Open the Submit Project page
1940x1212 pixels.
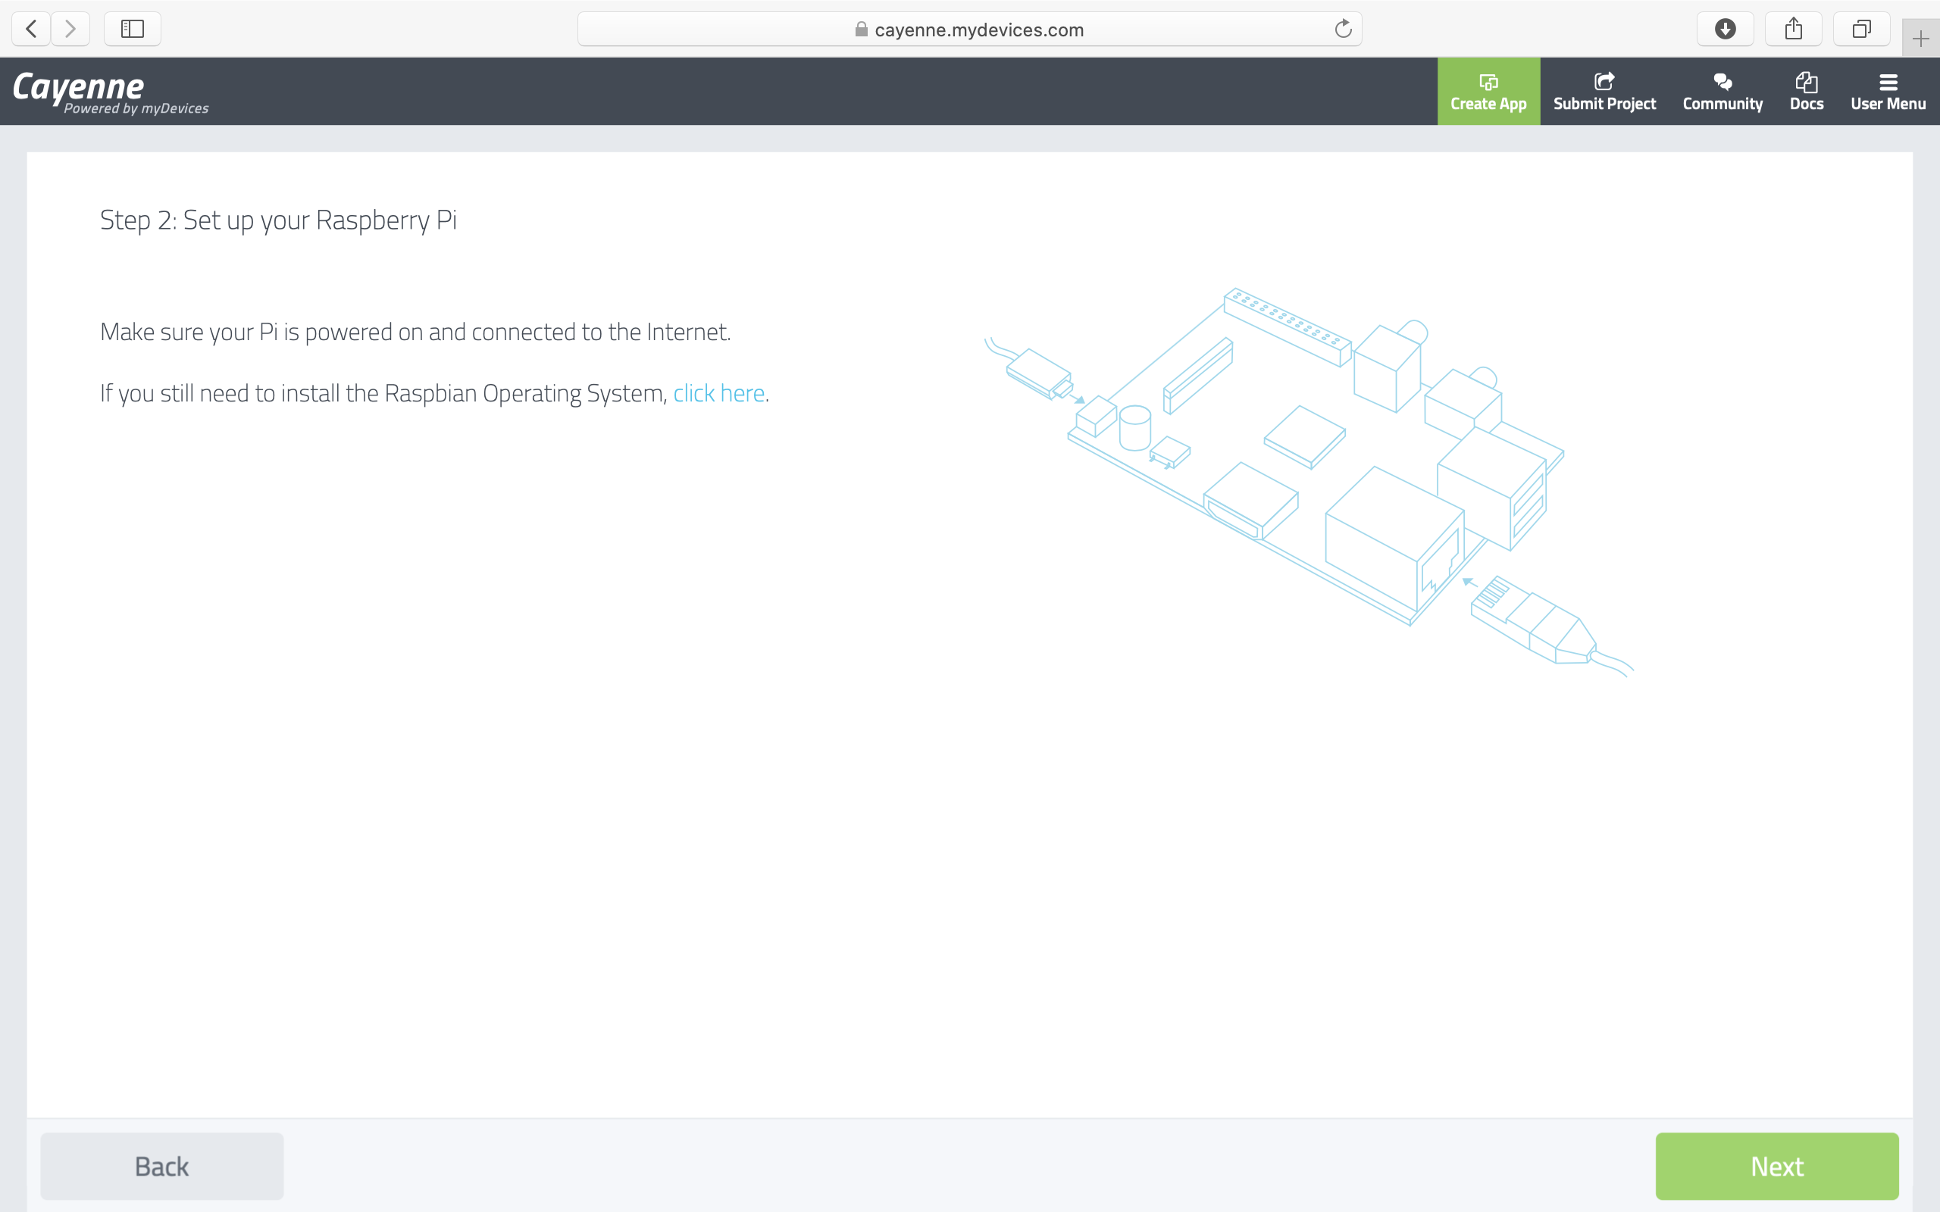coord(1604,91)
